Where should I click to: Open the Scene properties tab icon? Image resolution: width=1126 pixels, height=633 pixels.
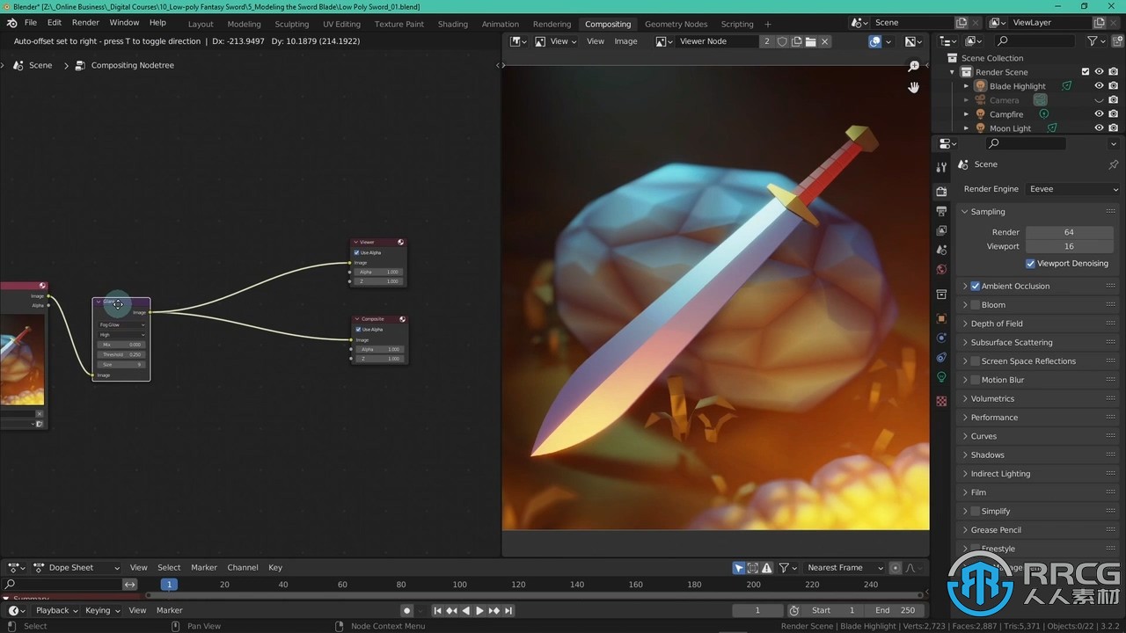coord(941,250)
